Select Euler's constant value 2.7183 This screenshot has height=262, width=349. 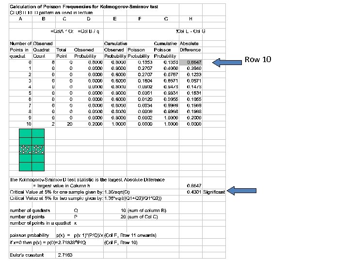pyautogui.click(x=65, y=255)
